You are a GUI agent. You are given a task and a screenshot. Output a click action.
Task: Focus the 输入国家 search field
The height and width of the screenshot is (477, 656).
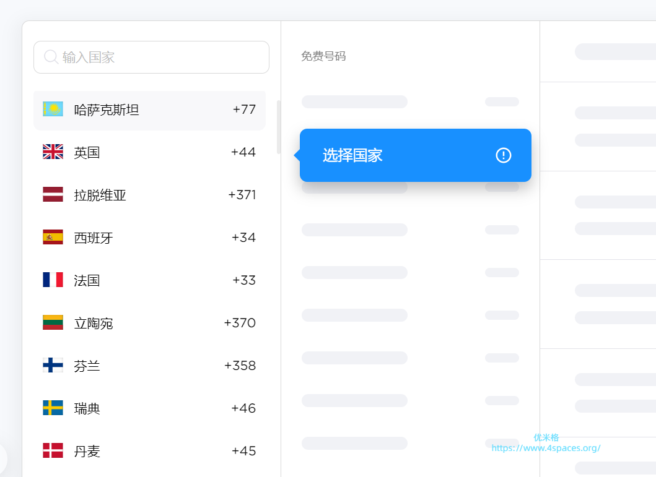click(x=161, y=58)
